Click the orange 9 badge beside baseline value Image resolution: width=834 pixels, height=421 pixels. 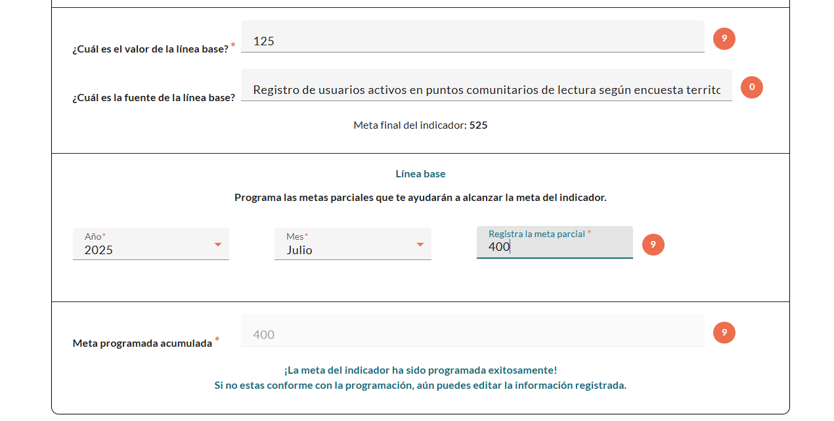click(x=724, y=39)
